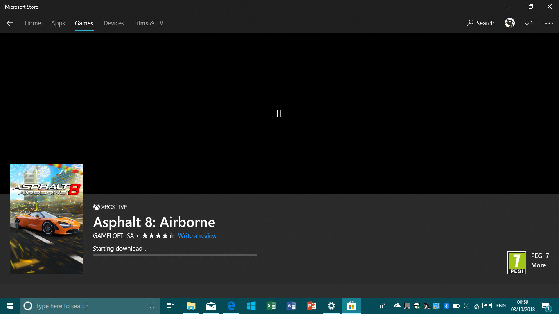Image resolution: width=559 pixels, height=314 pixels.
Task: Click the Asphalt 8 cover art
Action: [47, 219]
